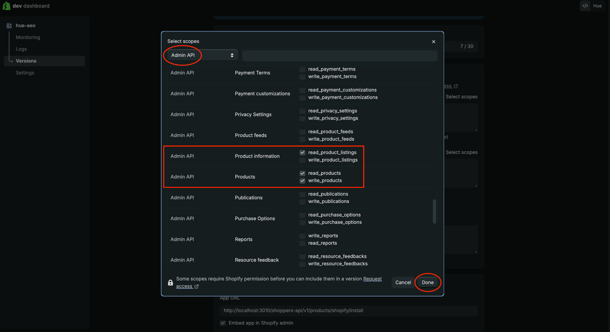Click the Select scopes dialog title
The image size is (610, 332).
183,41
